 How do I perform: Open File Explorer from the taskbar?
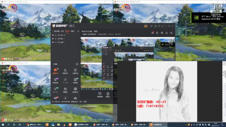(x=58, y=124)
